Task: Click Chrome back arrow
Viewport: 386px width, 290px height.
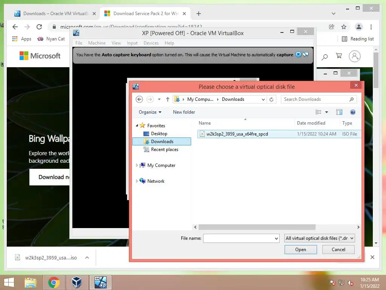Action: [15, 27]
